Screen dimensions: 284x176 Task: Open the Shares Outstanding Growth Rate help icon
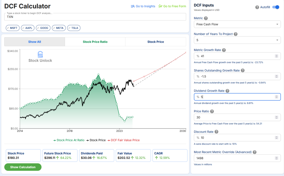[243, 71]
